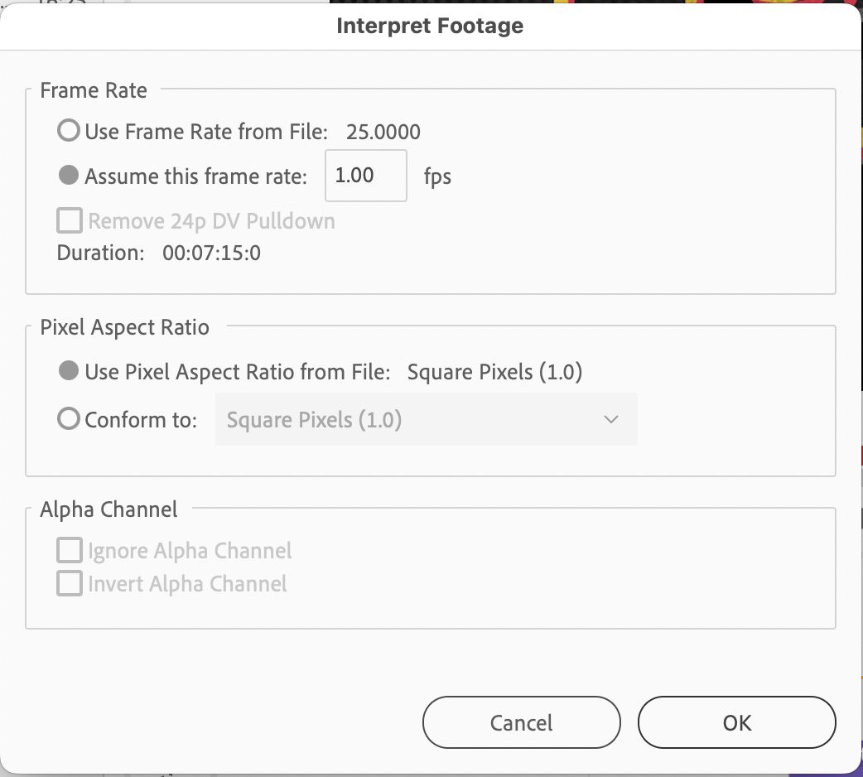Choose the Conform to radio button
This screenshot has height=777, width=863.
69,419
